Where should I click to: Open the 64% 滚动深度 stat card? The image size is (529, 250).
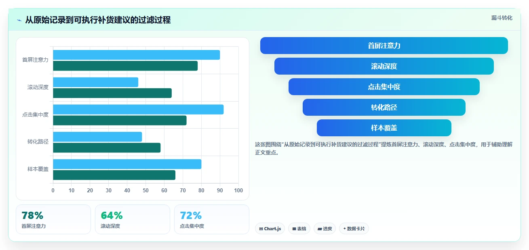133,219
